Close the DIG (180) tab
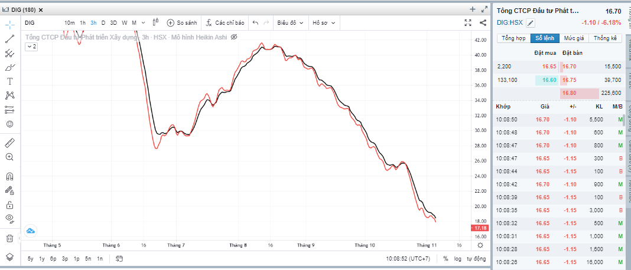Image resolution: width=631 pixels, height=270 pixels. point(41,9)
